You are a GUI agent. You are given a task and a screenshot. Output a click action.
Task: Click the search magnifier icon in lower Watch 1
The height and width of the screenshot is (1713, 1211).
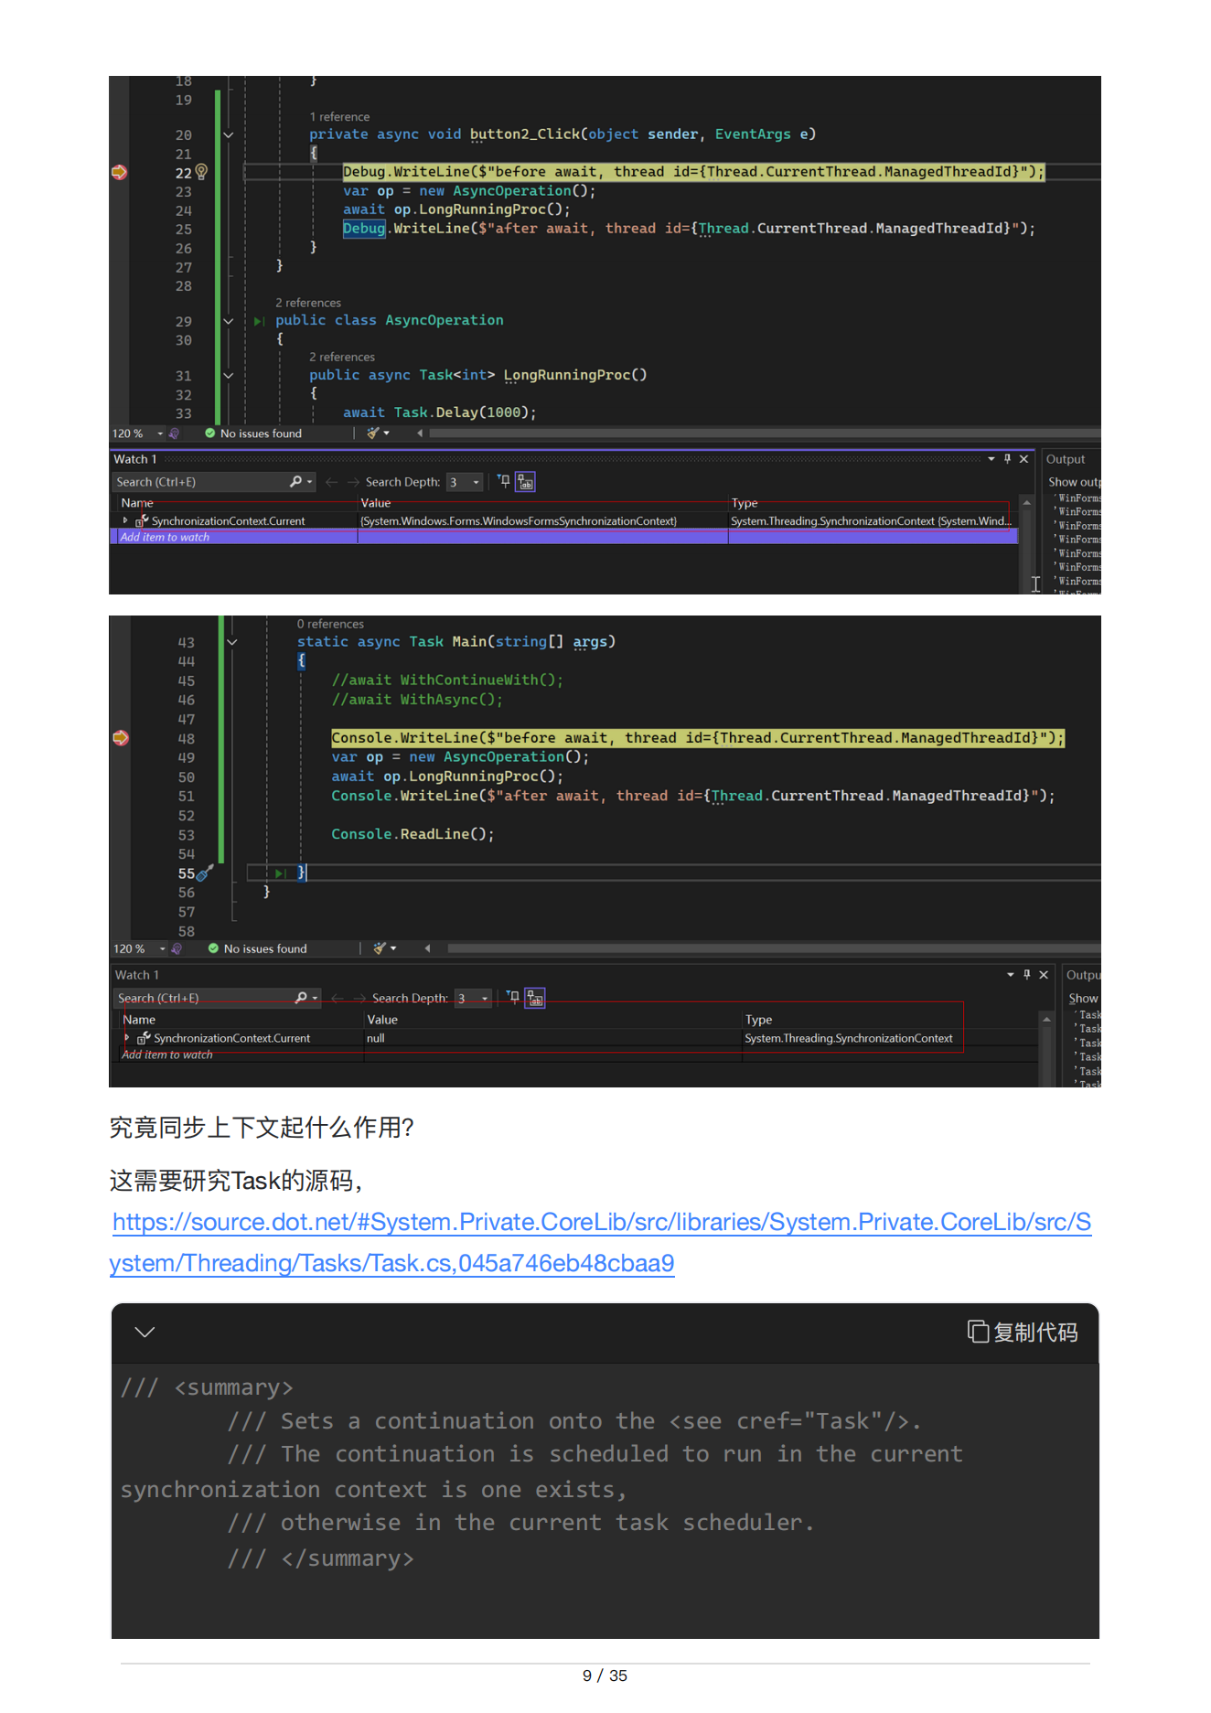[x=301, y=998]
